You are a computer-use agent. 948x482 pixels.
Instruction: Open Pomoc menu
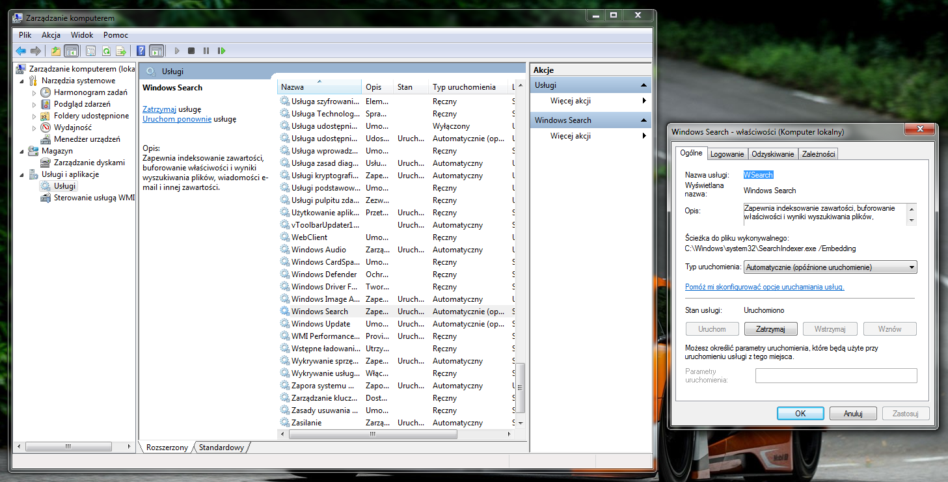tap(116, 35)
